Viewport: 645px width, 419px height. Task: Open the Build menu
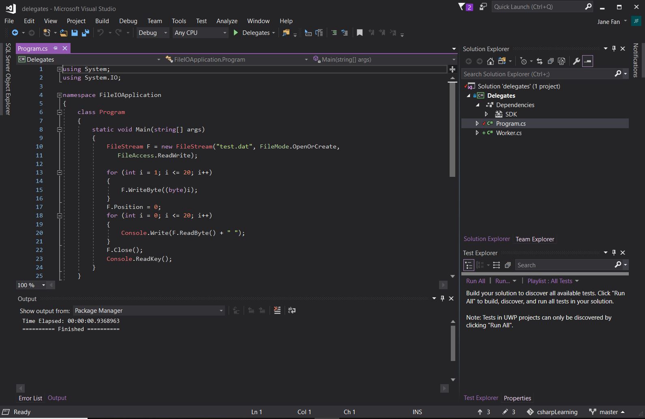point(102,21)
